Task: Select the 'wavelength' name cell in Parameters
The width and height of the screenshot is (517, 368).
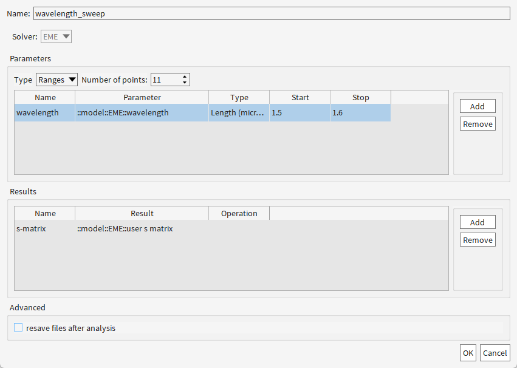Action: click(x=44, y=113)
